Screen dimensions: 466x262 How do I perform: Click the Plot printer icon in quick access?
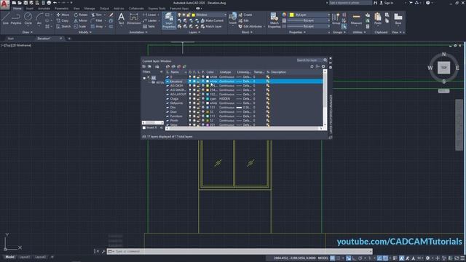pyautogui.click(x=49, y=3)
